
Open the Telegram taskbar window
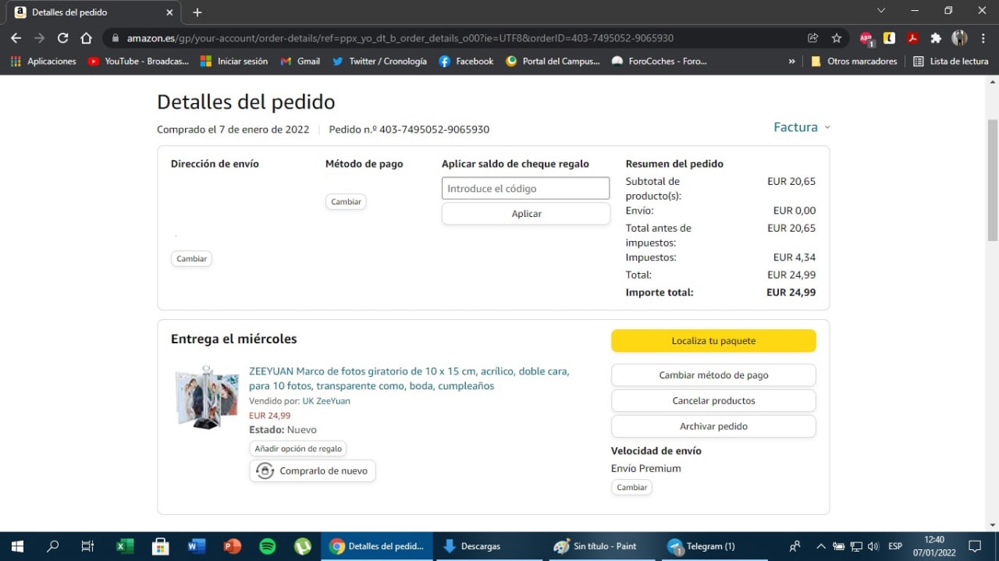click(x=702, y=546)
